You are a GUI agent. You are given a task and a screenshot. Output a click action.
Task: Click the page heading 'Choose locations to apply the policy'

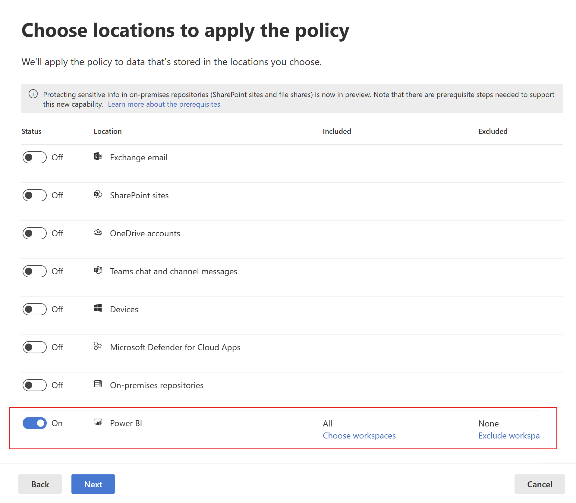coord(185,31)
